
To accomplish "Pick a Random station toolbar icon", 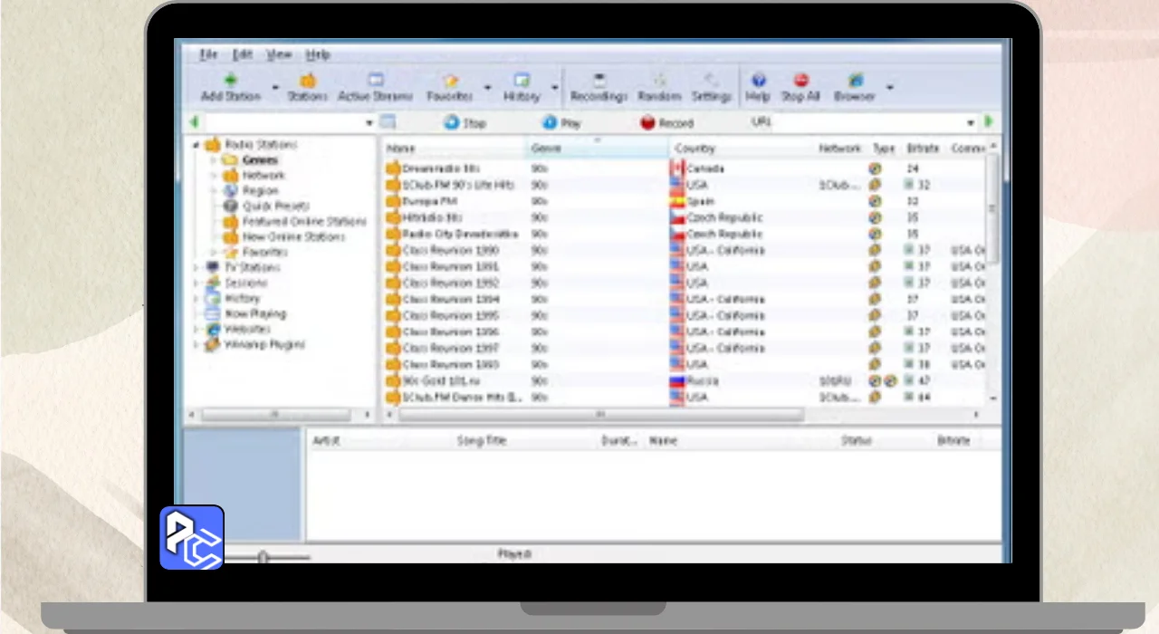I will (x=659, y=81).
